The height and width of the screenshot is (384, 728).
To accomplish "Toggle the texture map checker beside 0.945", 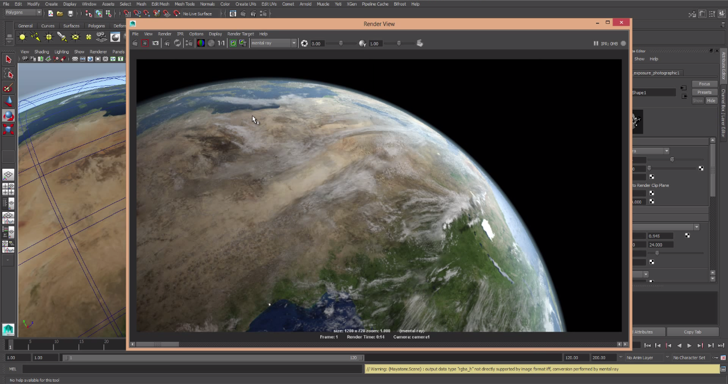I will 687,236.
